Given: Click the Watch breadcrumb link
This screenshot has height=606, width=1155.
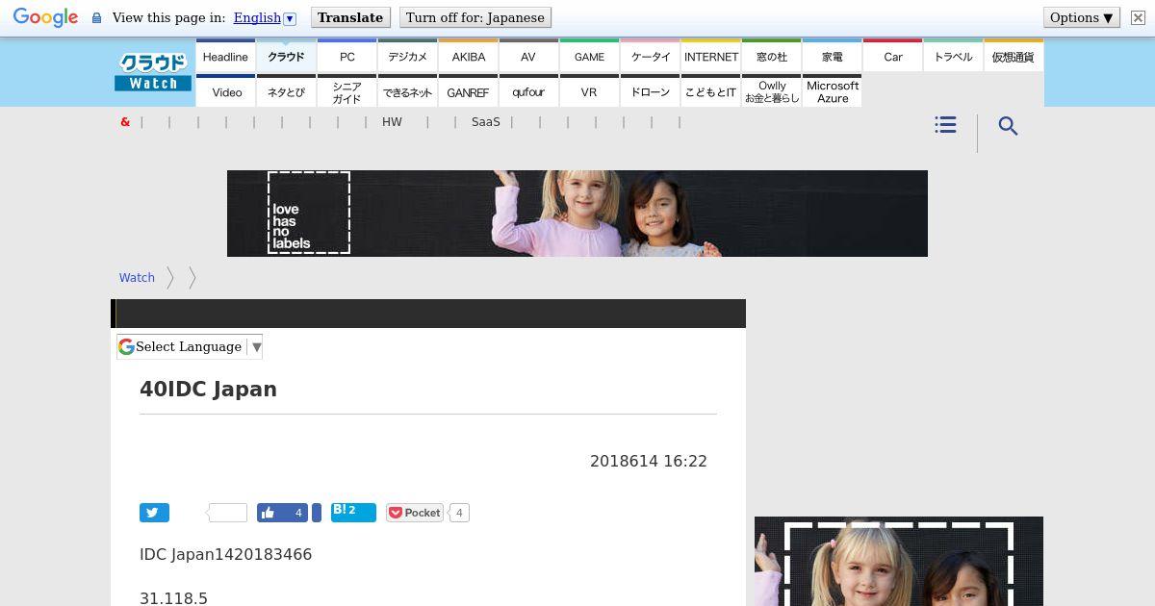Looking at the screenshot, I should point(137,277).
